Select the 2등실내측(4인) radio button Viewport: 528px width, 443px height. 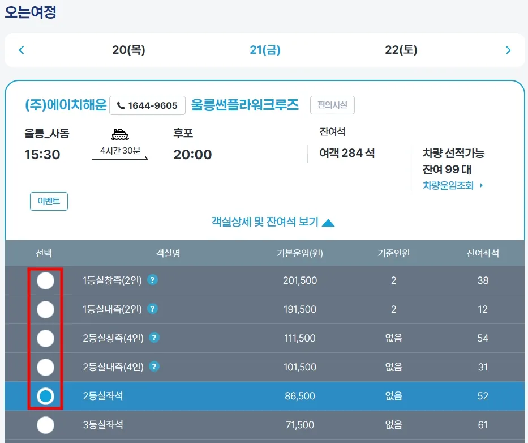[x=45, y=367]
